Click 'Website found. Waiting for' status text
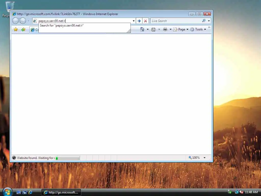Screen dimensions: 261x196 coord(36,158)
